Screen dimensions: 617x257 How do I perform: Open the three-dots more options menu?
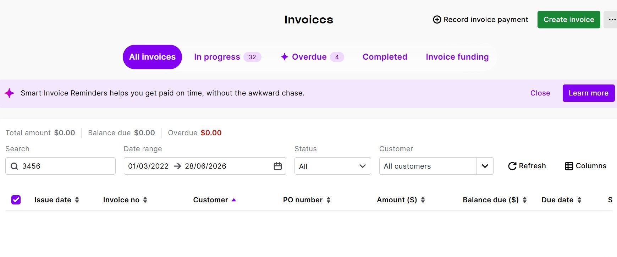coord(612,20)
